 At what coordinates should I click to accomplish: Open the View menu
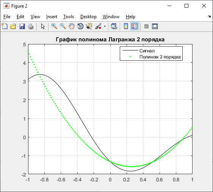35,17
